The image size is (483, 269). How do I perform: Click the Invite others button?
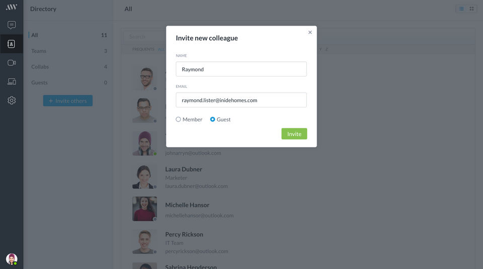click(68, 101)
